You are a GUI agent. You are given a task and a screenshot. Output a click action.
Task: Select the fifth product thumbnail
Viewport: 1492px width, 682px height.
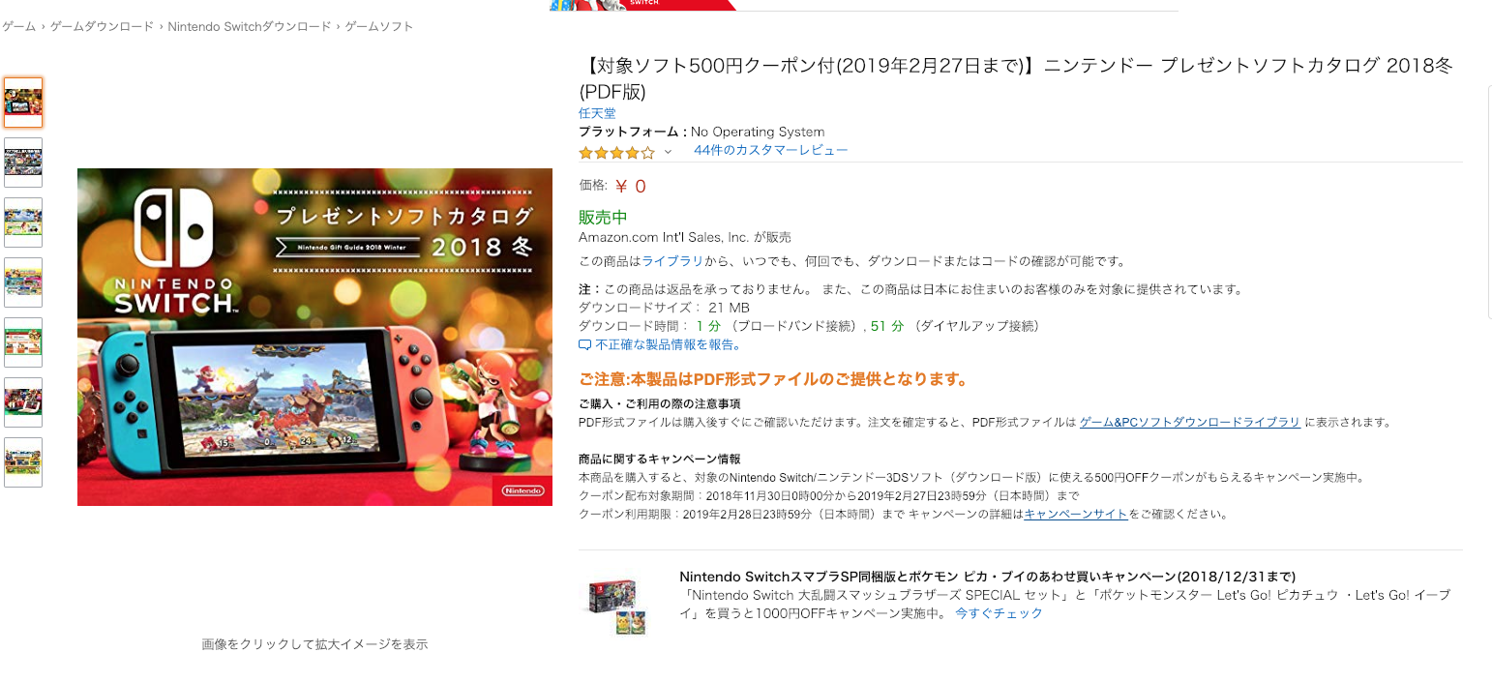point(23,342)
